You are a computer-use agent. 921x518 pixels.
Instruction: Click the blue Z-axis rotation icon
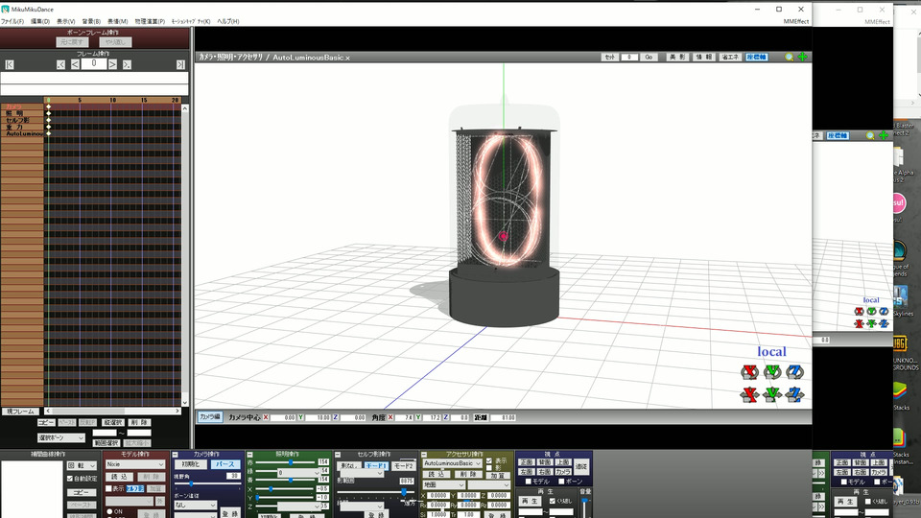point(794,372)
